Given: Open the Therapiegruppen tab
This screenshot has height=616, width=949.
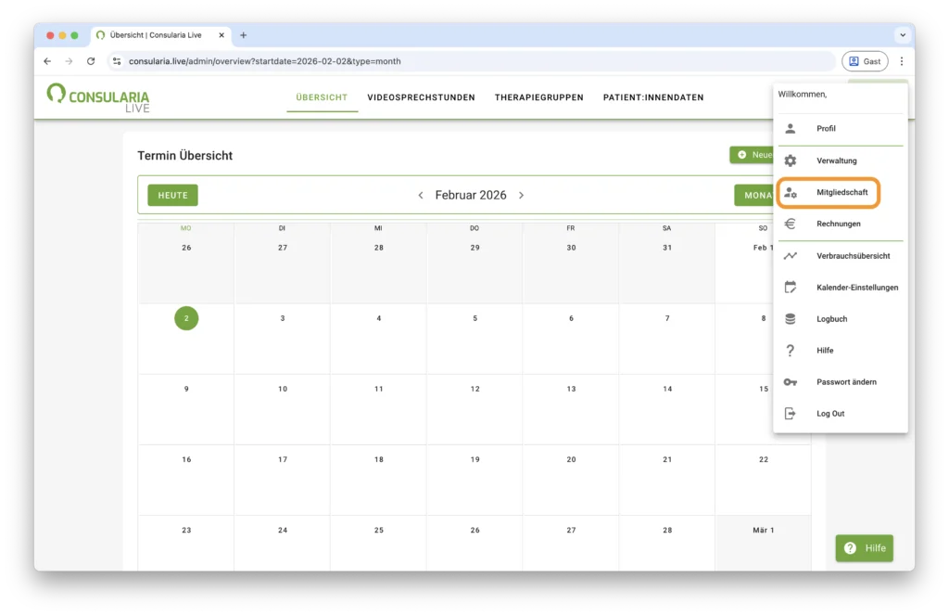Looking at the screenshot, I should pyautogui.click(x=538, y=97).
